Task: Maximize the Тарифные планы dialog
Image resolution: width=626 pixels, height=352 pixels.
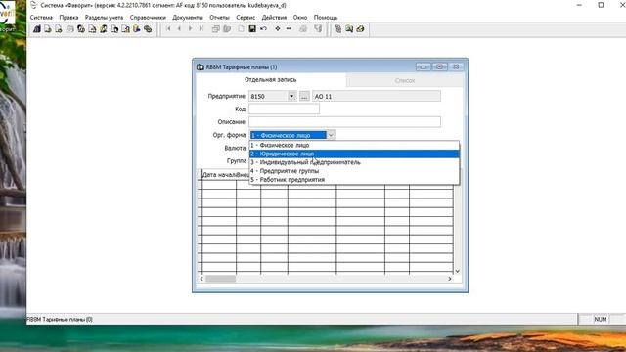Action: click(x=439, y=66)
